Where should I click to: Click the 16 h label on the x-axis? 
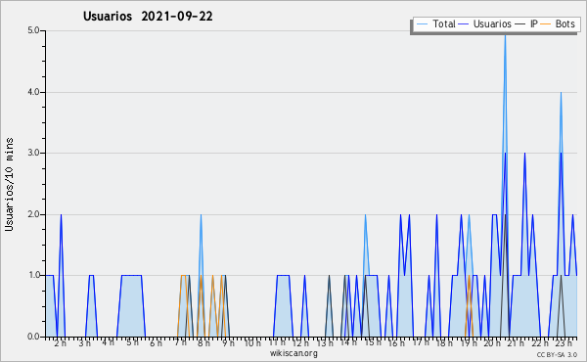396,342
